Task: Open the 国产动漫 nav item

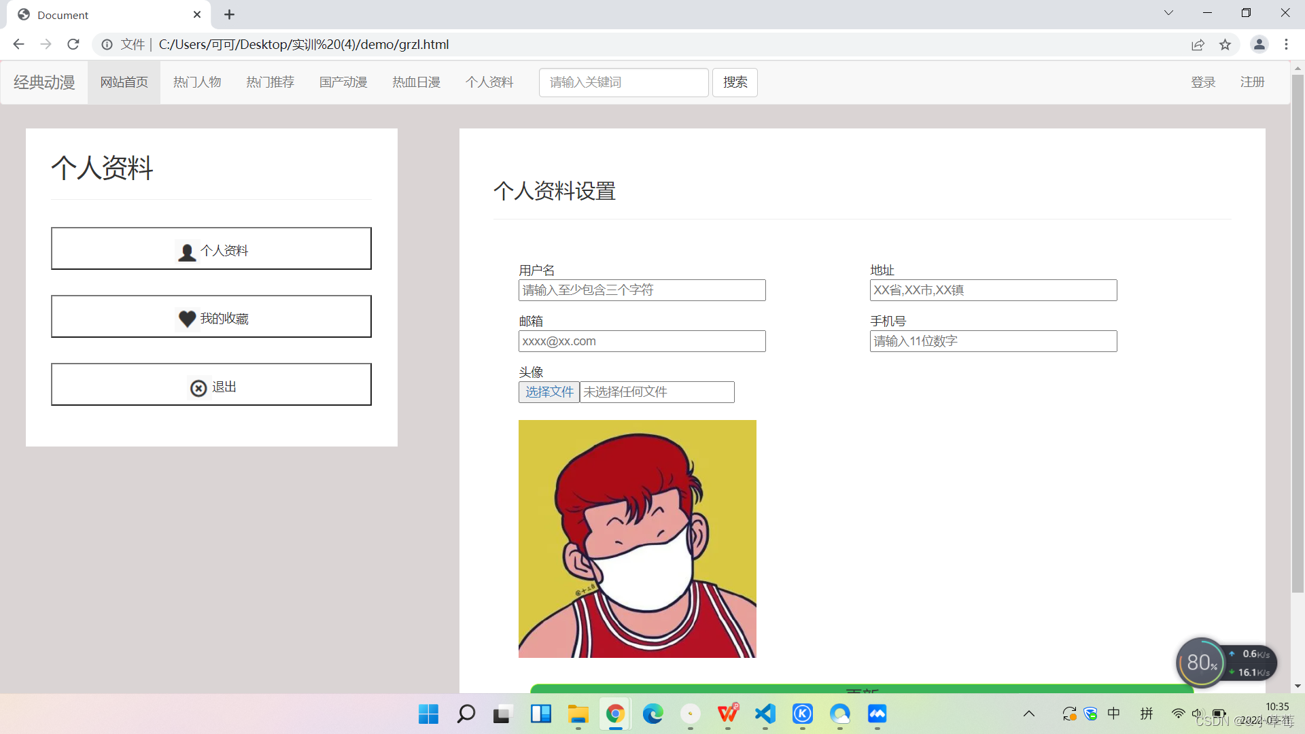Action: [343, 82]
